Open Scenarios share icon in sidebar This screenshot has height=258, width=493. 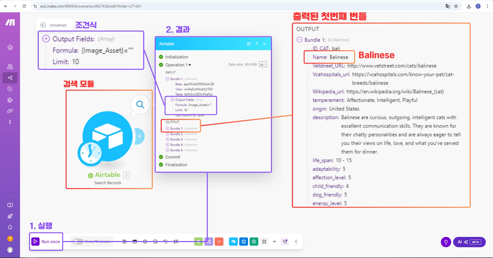[10, 78]
